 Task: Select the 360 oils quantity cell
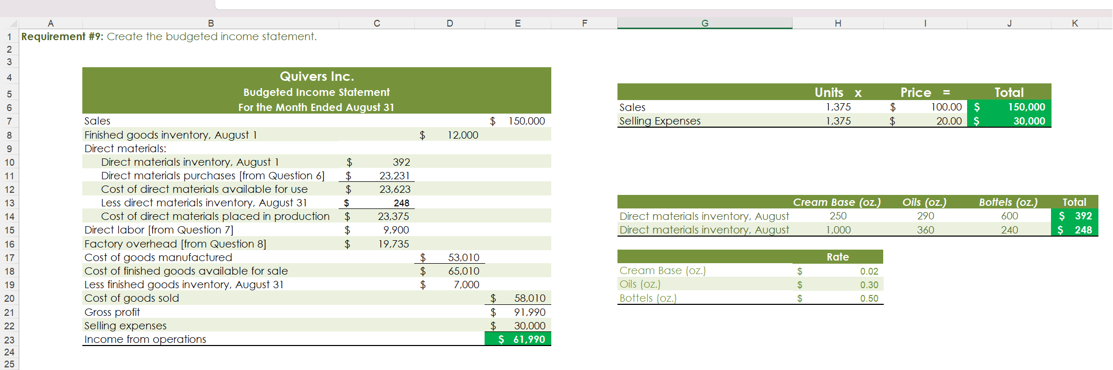(x=925, y=230)
